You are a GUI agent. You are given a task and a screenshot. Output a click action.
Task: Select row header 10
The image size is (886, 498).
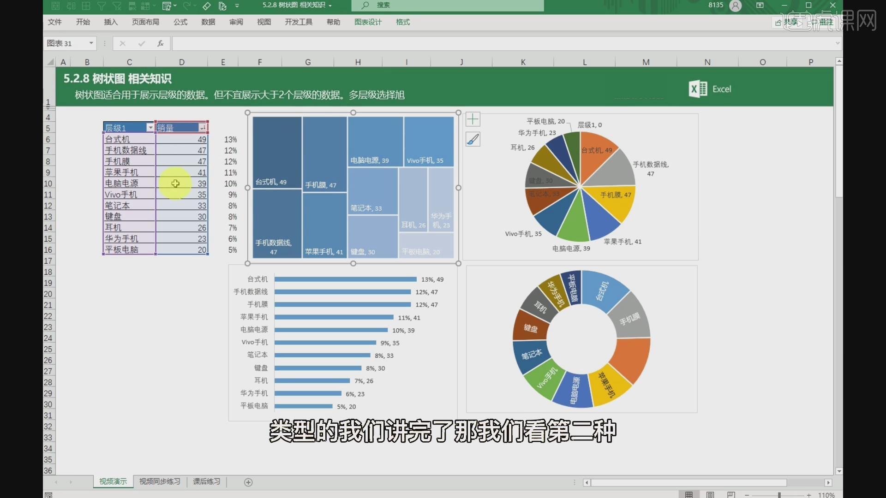click(x=48, y=184)
